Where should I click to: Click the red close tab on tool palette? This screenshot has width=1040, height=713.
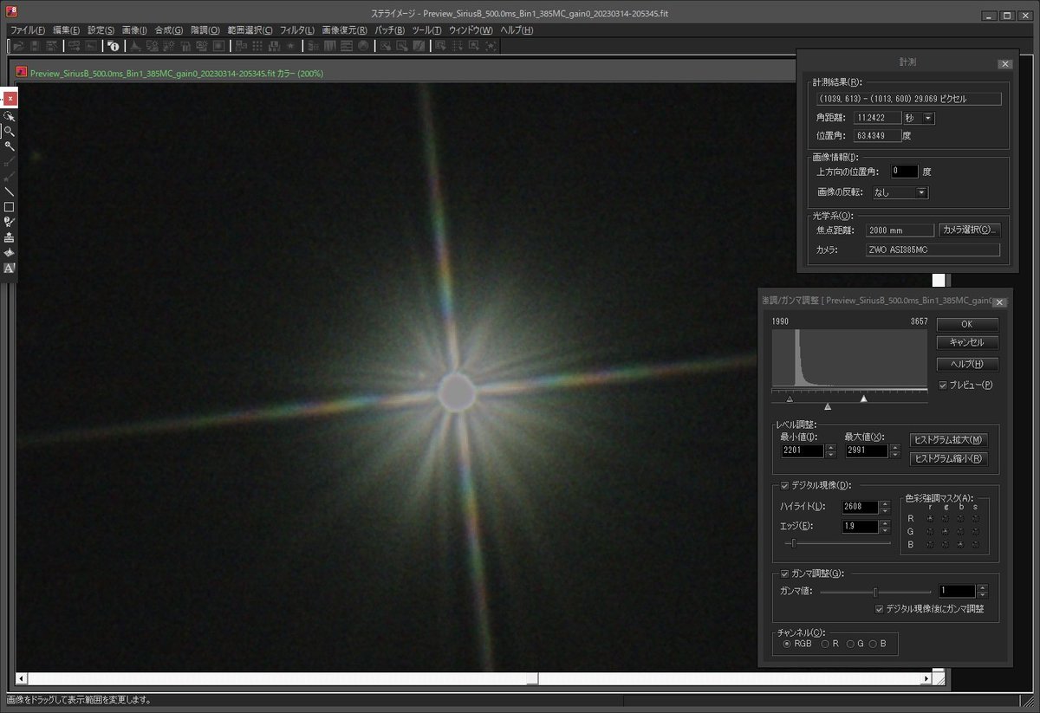point(10,99)
